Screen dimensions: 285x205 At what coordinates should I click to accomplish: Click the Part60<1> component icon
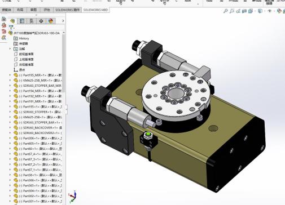[x=16, y=149]
